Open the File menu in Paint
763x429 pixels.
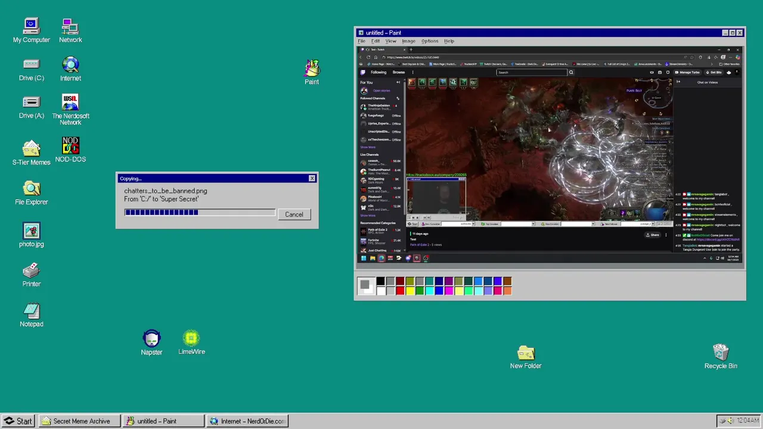[x=361, y=41]
